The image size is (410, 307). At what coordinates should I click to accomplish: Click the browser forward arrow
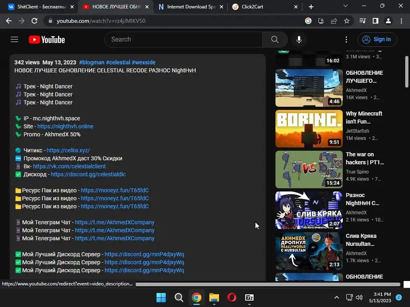click(x=22, y=21)
